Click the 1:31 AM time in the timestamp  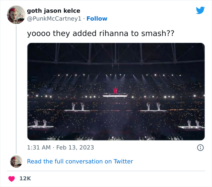click(x=39, y=148)
